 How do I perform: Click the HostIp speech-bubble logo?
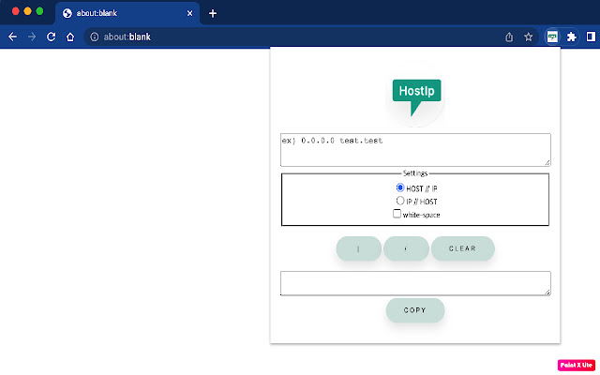click(416, 97)
